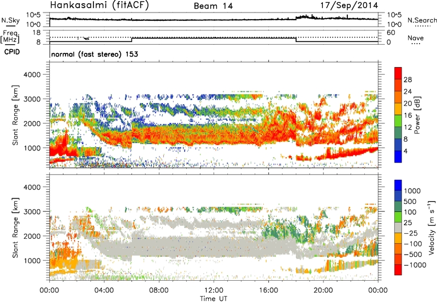Click the CPID label
This screenshot has height=302, width=437.
(x=12, y=52)
